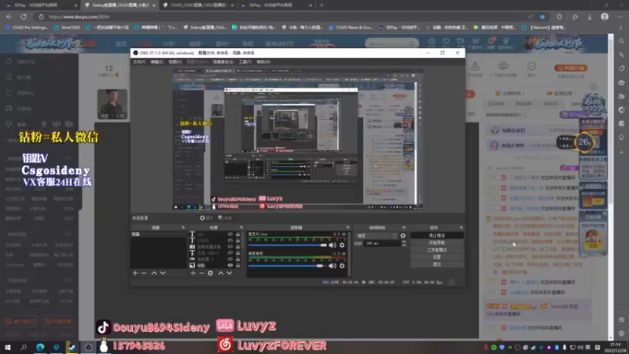Unlock the bottom image source
Screen dimensions: 629x354
[238, 265]
